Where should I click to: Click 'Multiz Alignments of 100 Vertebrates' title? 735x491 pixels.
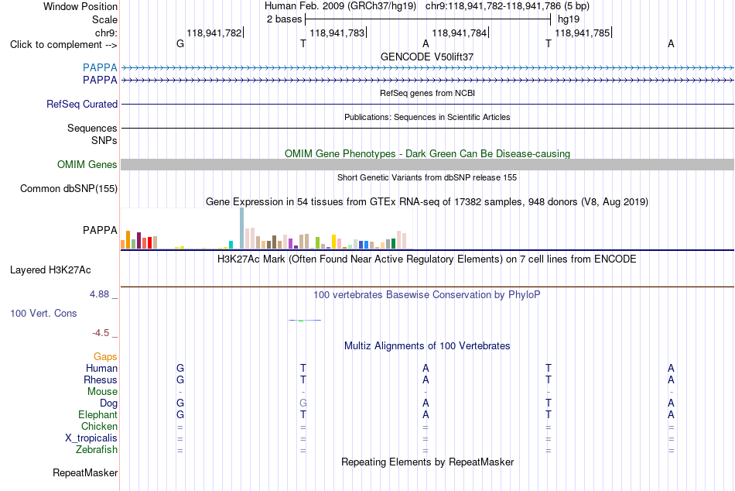[427, 346]
